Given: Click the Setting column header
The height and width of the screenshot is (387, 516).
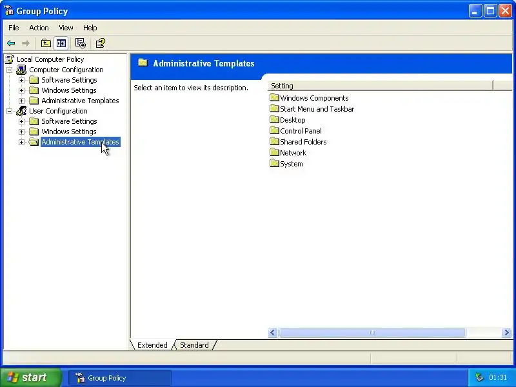Looking at the screenshot, I should (x=381, y=86).
